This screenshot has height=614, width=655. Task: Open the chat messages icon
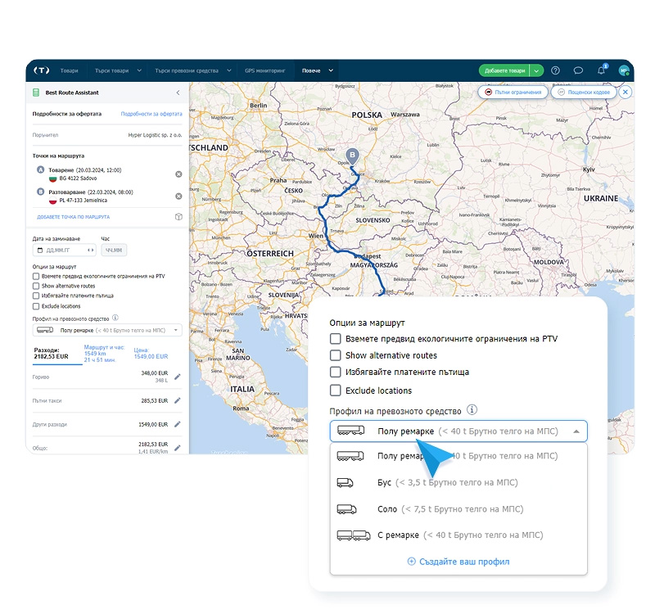(x=578, y=70)
